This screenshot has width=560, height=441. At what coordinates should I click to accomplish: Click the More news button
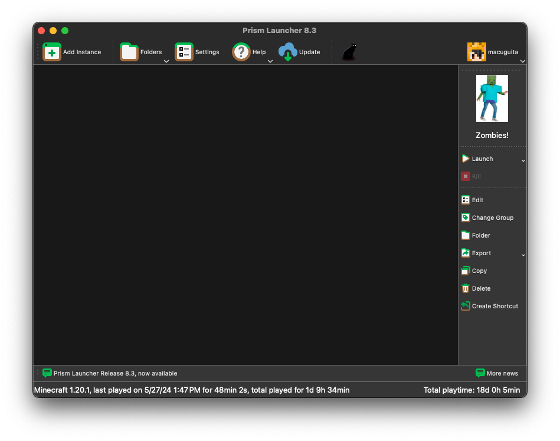(497, 373)
